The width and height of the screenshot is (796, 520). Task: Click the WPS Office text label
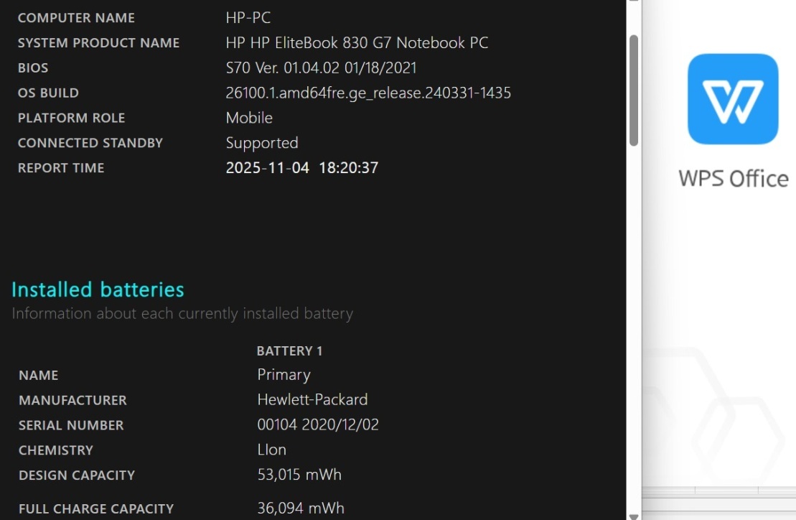733,178
